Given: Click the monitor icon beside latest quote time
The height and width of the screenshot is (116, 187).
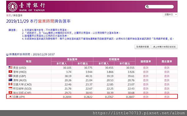Looking at the screenshot, I should tap(7, 54).
